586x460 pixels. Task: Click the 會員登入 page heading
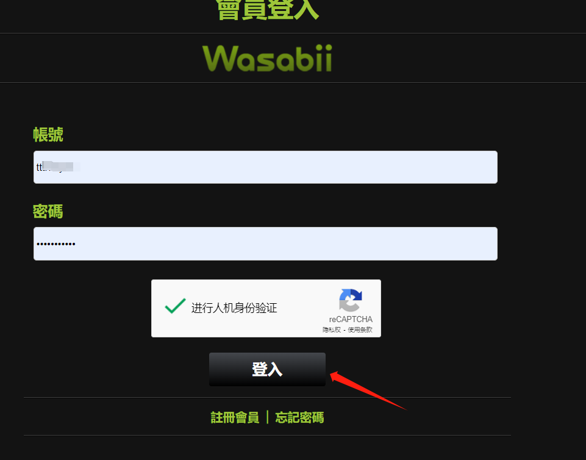pos(267,9)
